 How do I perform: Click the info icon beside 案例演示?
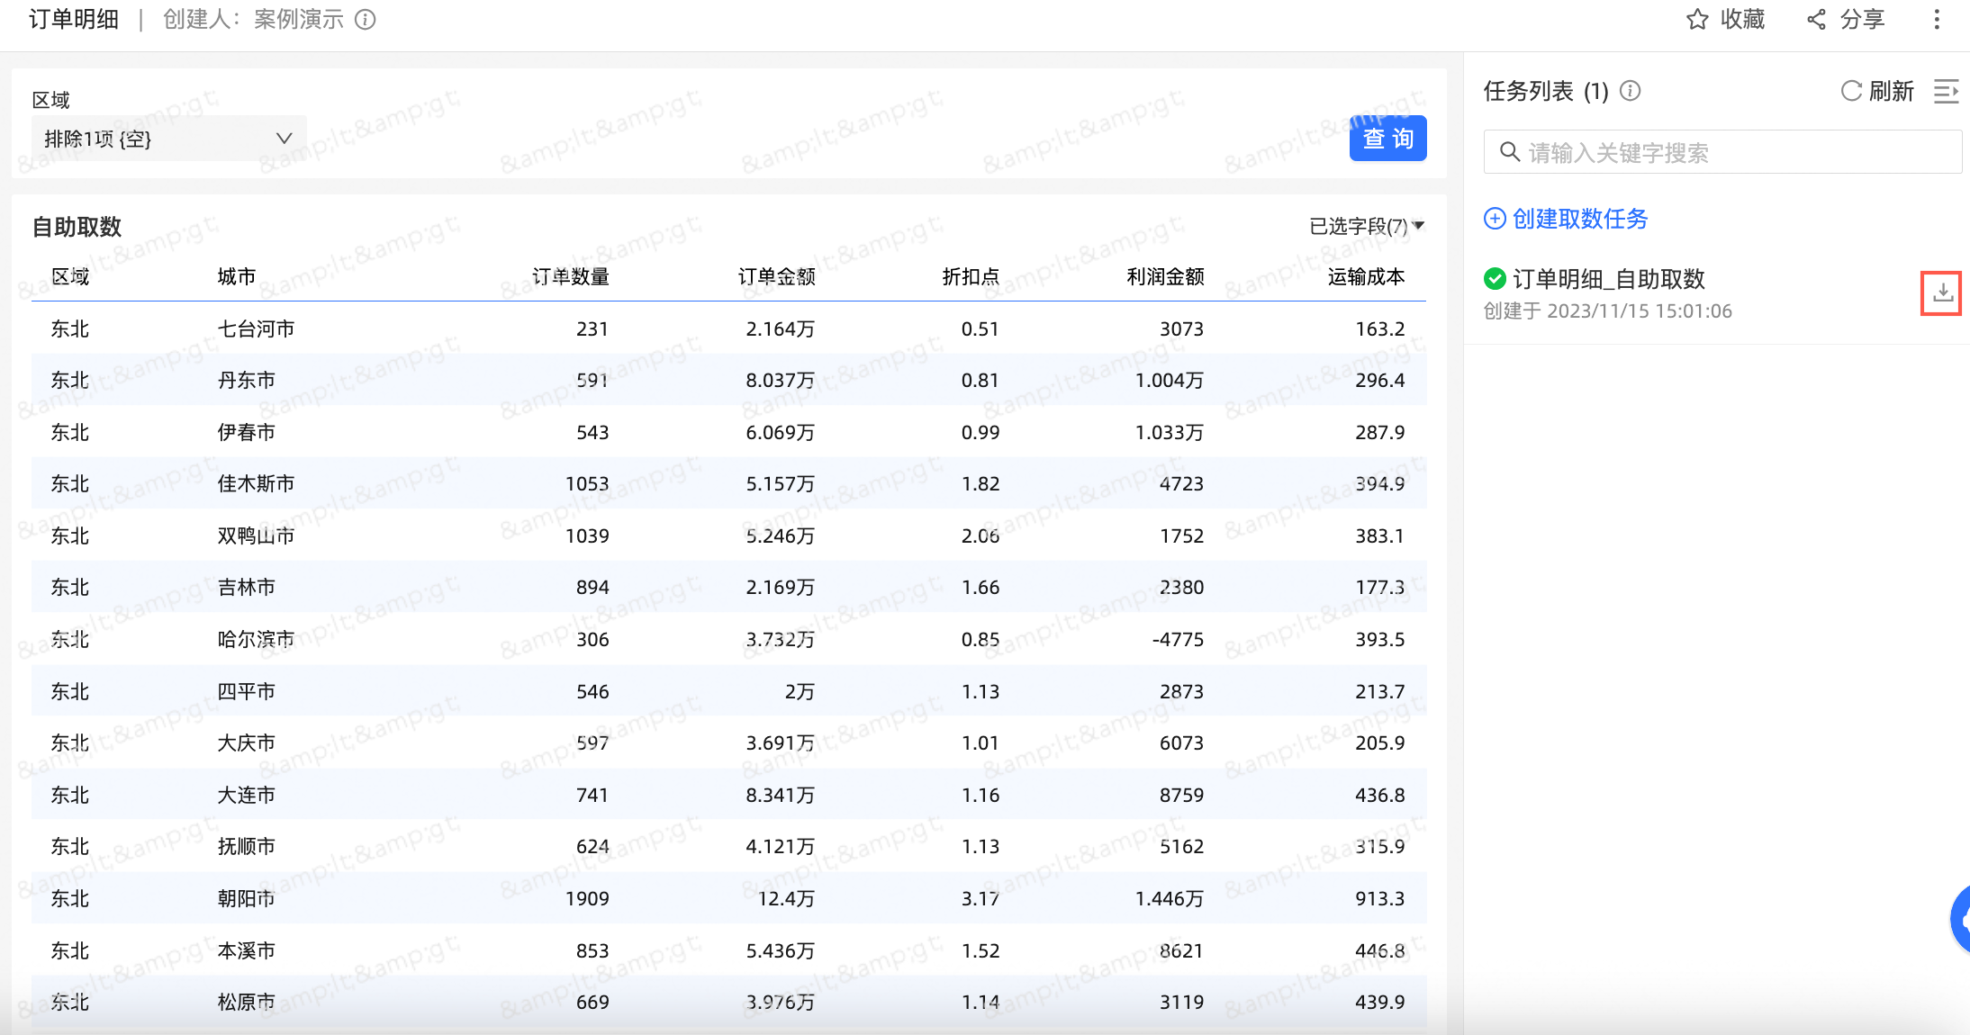point(365,19)
